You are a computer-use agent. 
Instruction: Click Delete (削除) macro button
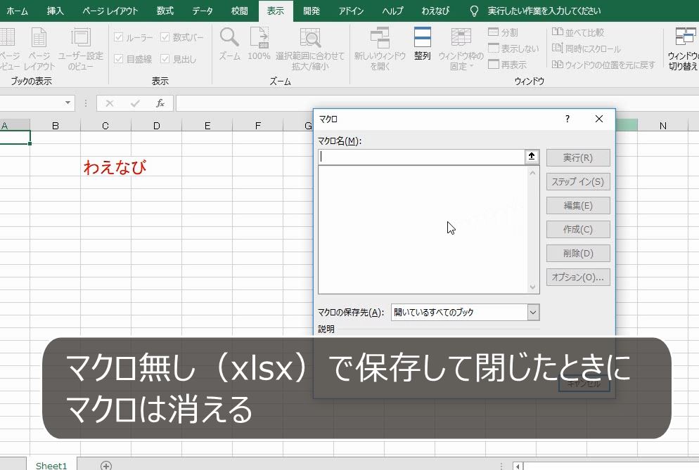point(578,254)
